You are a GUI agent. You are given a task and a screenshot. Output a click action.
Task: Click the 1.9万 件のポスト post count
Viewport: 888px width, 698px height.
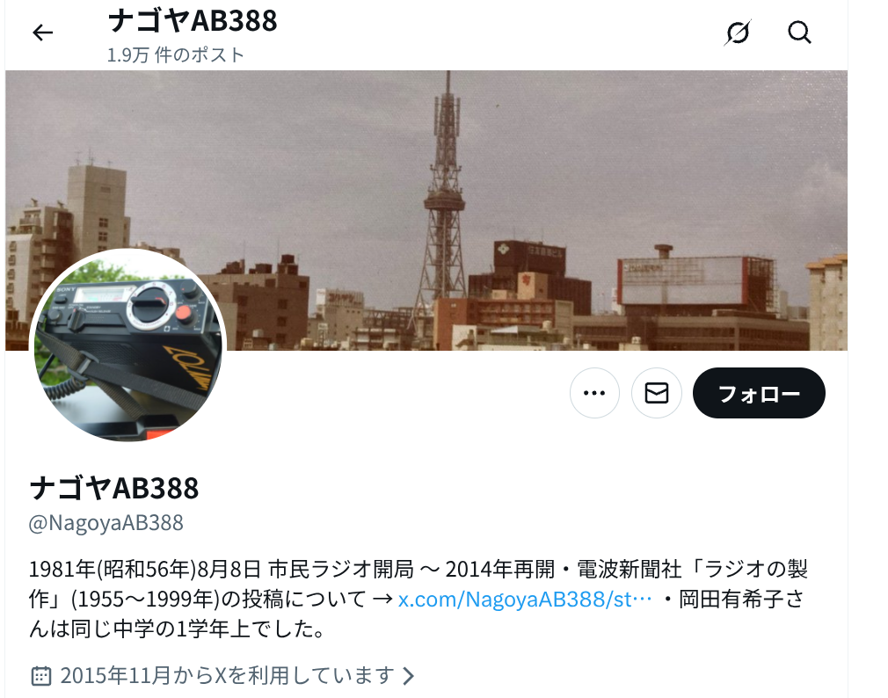176,55
